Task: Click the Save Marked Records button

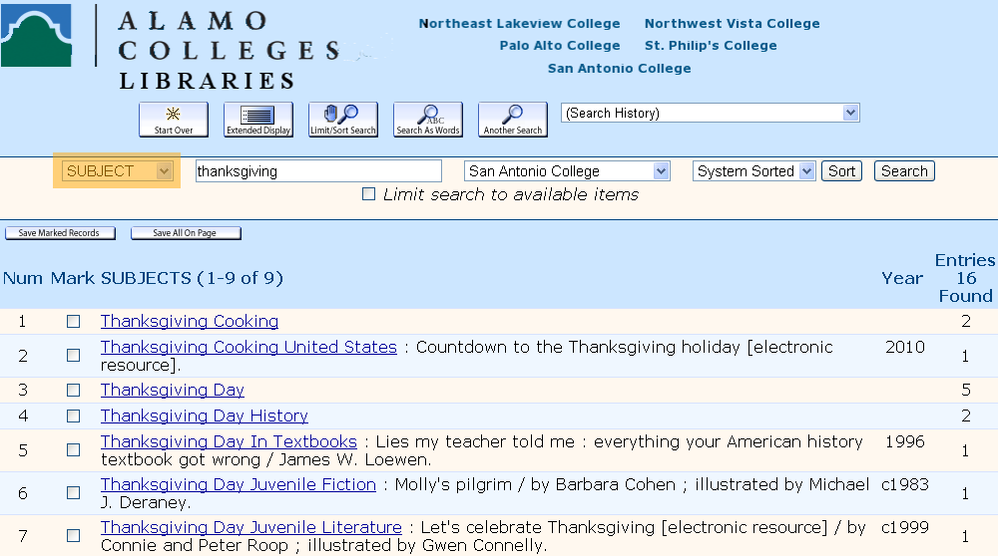Action: pyautogui.click(x=60, y=233)
